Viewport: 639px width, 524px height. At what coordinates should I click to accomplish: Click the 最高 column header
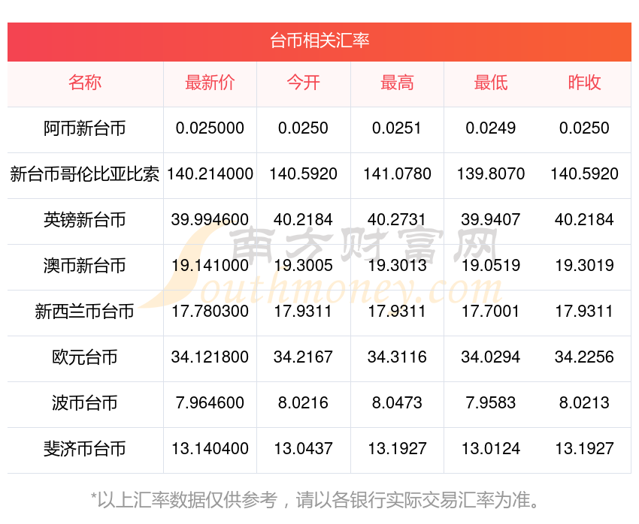[397, 83]
